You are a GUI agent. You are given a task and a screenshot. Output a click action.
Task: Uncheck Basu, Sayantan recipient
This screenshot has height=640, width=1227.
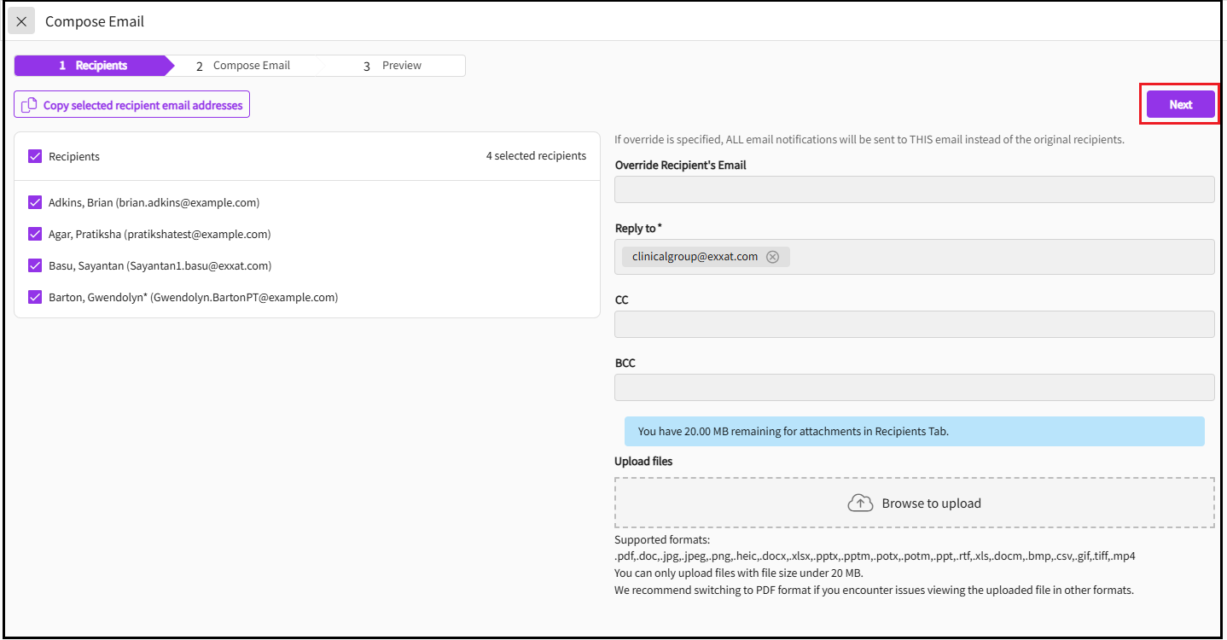(x=35, y=265)
